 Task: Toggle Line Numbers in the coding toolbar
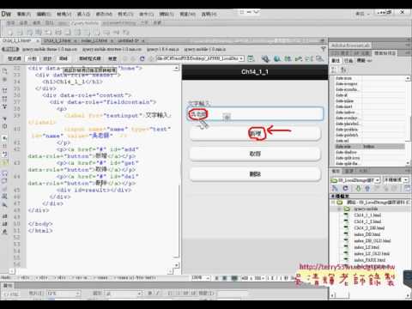pyautogui.click(x=4, y=138)
